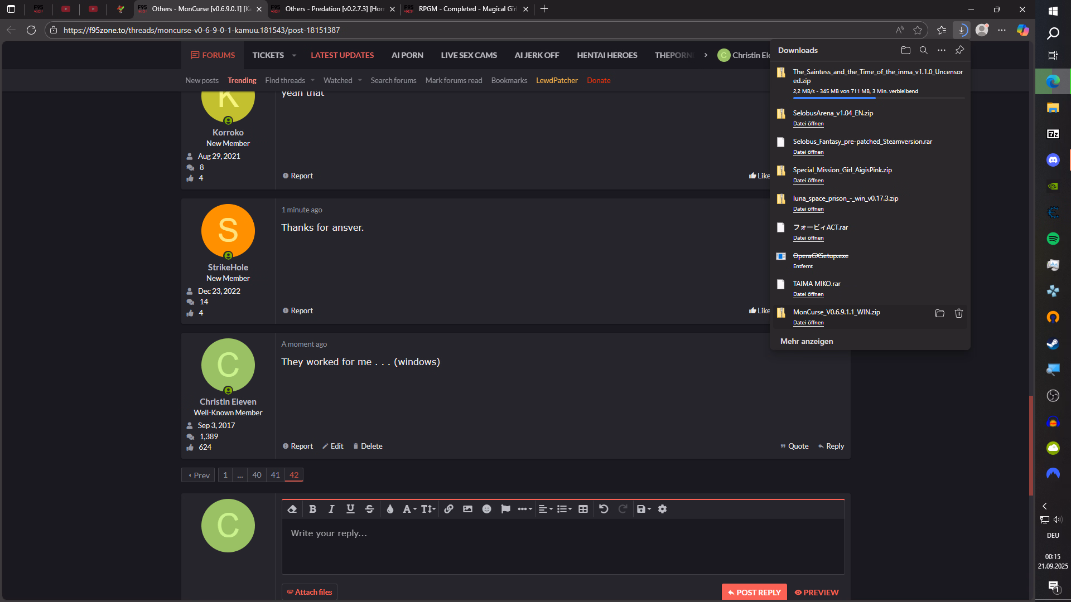
Task: Delete MonCurse download with trash icon
Action: tap(958, 313)
